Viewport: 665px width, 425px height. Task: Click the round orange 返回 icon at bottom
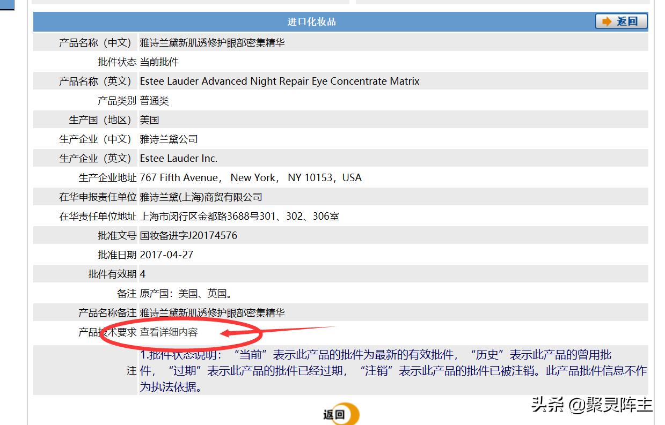[x=340, y=413]
